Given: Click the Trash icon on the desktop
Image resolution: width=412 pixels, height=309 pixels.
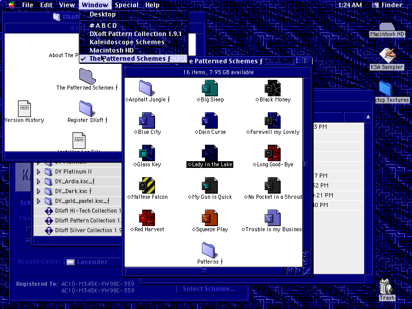Looking at the screenshot, I should click(x=386, y=286).
